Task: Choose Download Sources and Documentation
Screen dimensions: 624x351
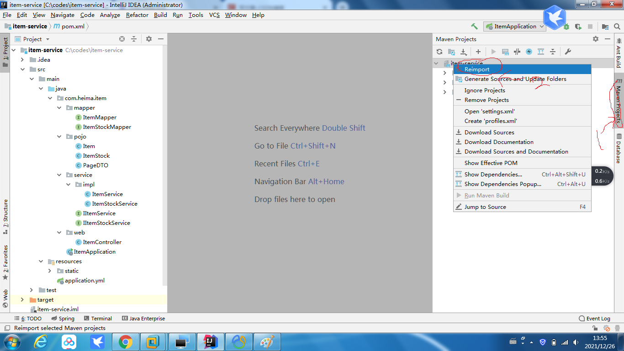Action: [522, 152]
